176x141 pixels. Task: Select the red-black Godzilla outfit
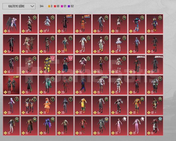[x=137, y=64]
